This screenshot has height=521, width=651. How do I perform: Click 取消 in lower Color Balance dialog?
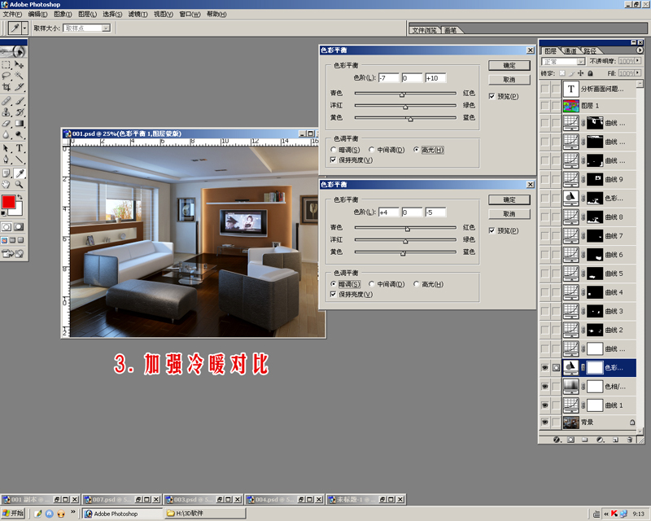[x=509, y=214]
